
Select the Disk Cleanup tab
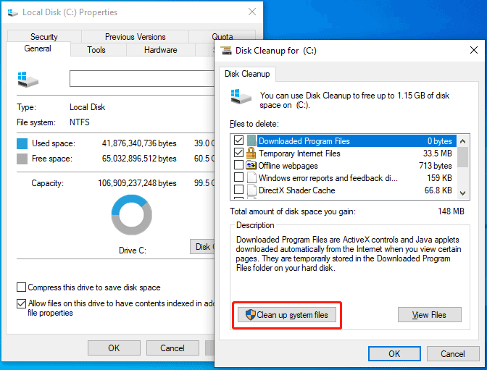247,74
